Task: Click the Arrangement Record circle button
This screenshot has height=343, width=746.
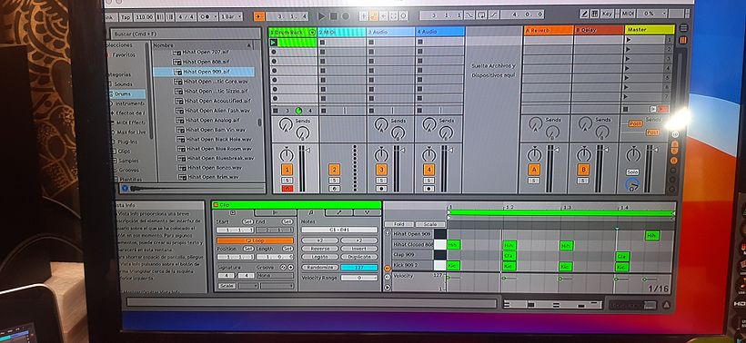Action: tap(346, 16)
